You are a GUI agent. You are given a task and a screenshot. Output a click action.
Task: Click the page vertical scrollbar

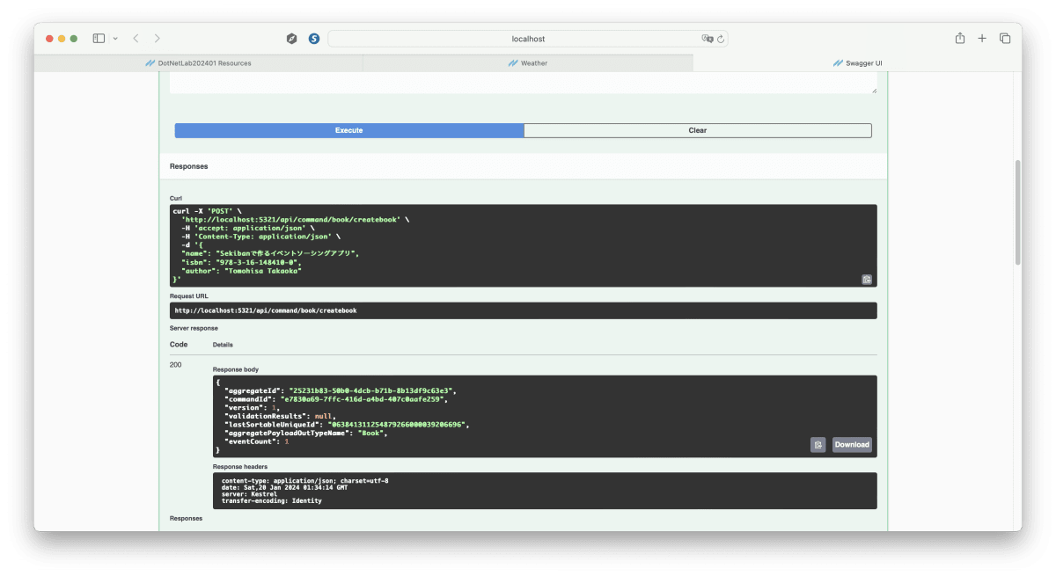[1018, 211]
